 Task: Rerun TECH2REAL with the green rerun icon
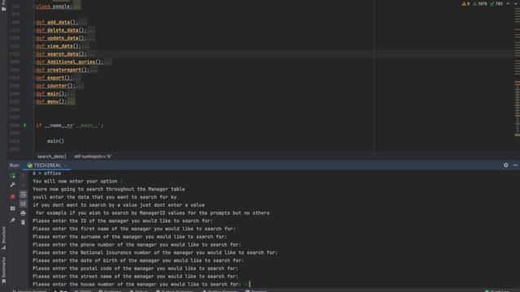(13, 175)
